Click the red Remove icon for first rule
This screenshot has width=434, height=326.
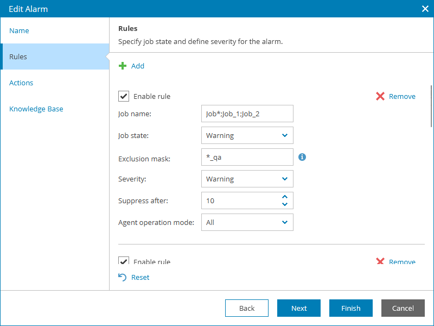[381, 96]
